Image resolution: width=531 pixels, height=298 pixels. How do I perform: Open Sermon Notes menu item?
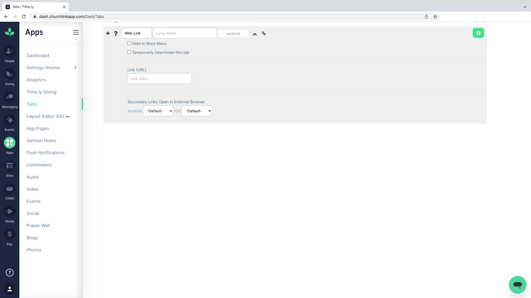[41, 140]
